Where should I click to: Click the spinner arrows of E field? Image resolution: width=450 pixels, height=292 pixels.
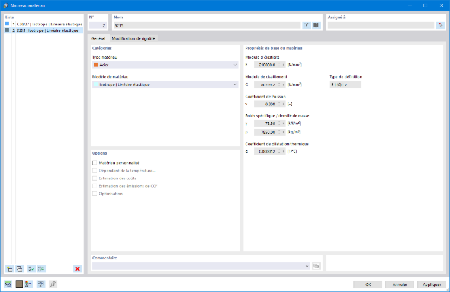tap(279, 65)
